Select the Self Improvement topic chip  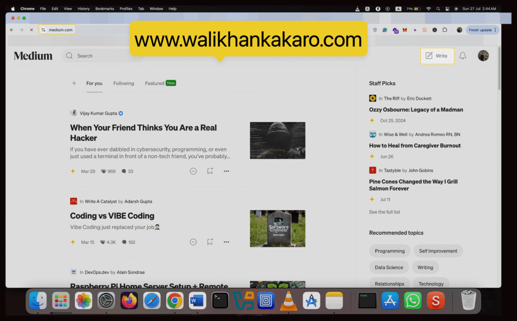(438, 251)
